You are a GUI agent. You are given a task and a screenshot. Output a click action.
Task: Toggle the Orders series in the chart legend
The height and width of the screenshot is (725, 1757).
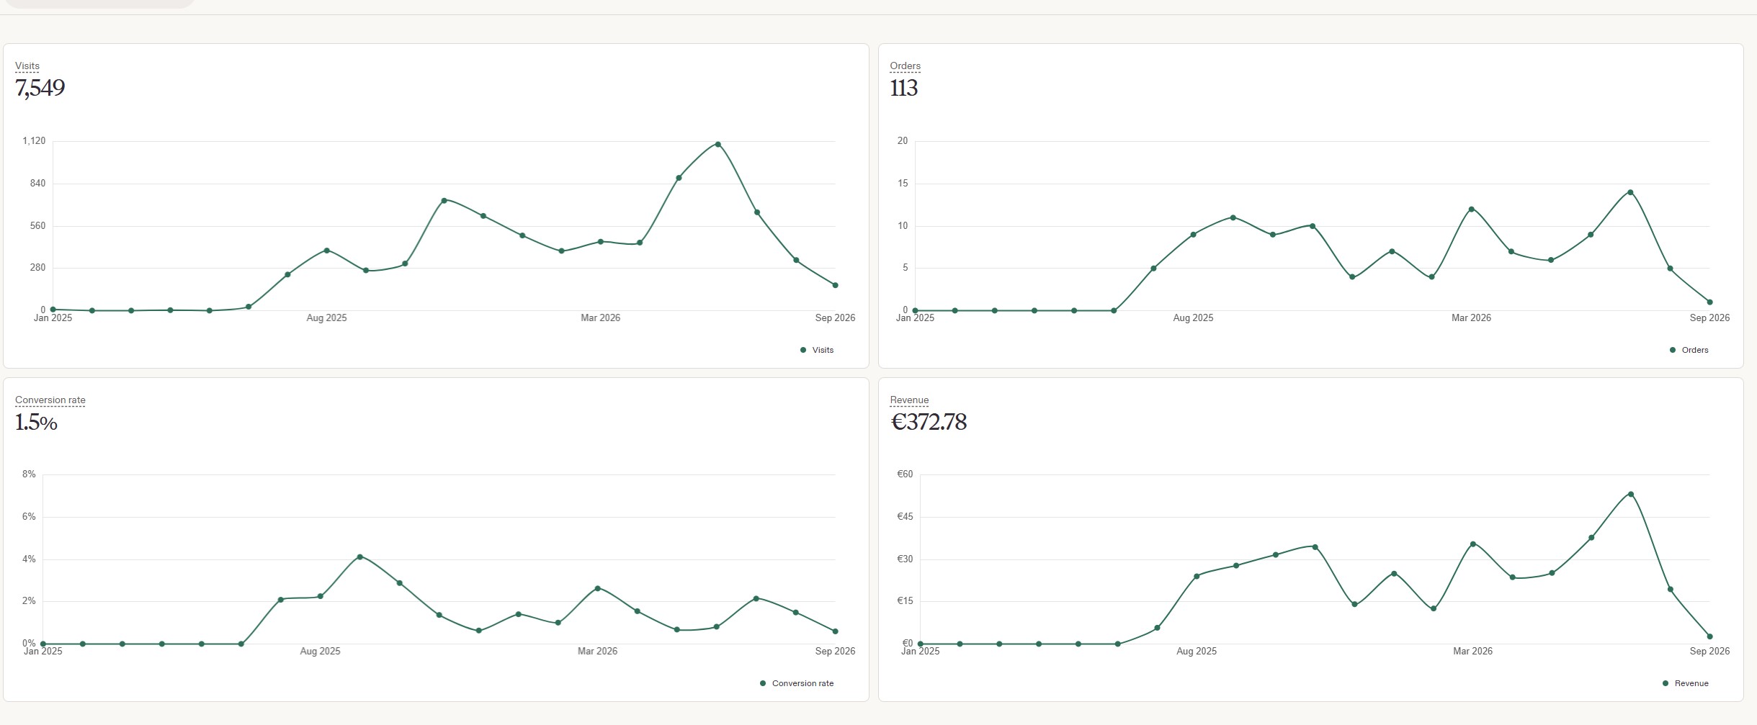pos(1689,350)
